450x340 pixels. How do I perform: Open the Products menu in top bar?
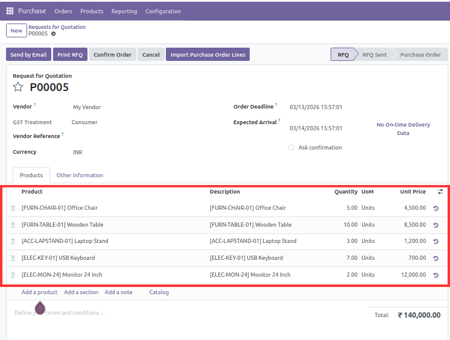(92, 11)
